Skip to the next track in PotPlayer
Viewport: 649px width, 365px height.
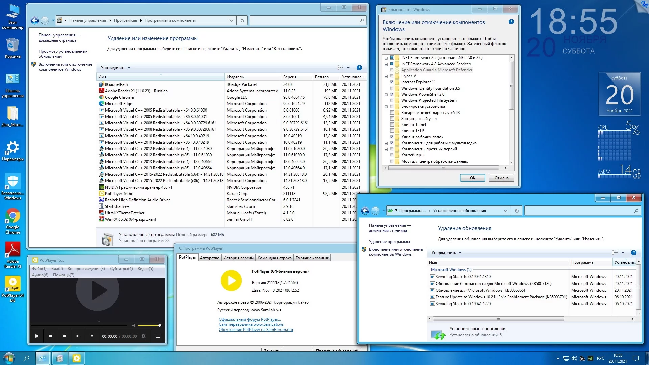pos(78,336)
